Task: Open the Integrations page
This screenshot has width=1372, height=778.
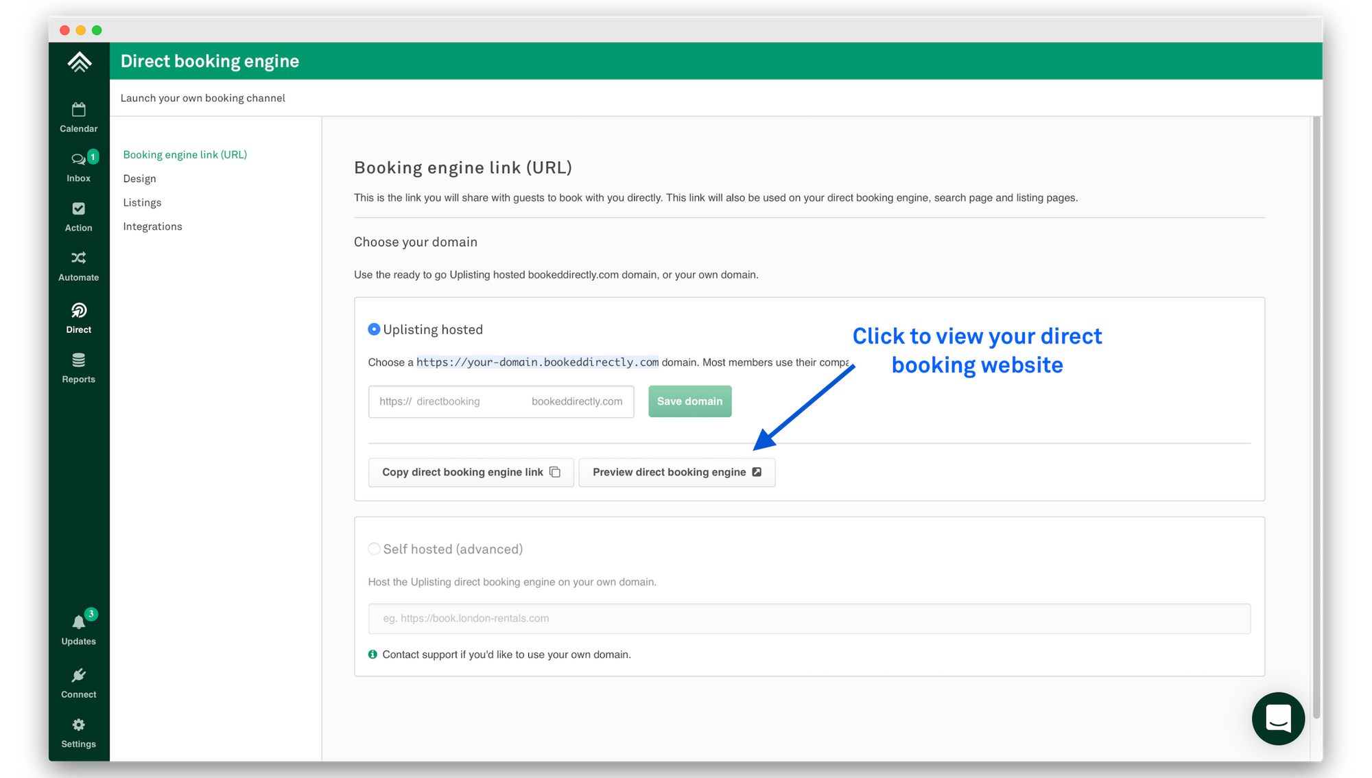Action: [x=152, y=226]
